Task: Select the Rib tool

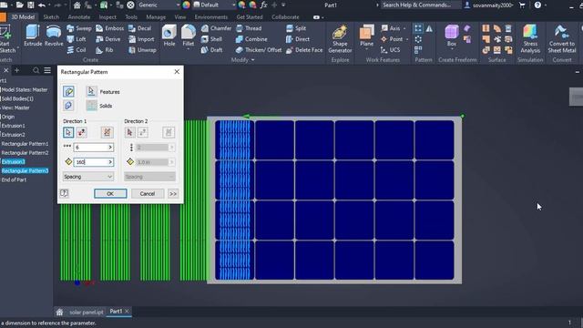Action: click(104, 50)
